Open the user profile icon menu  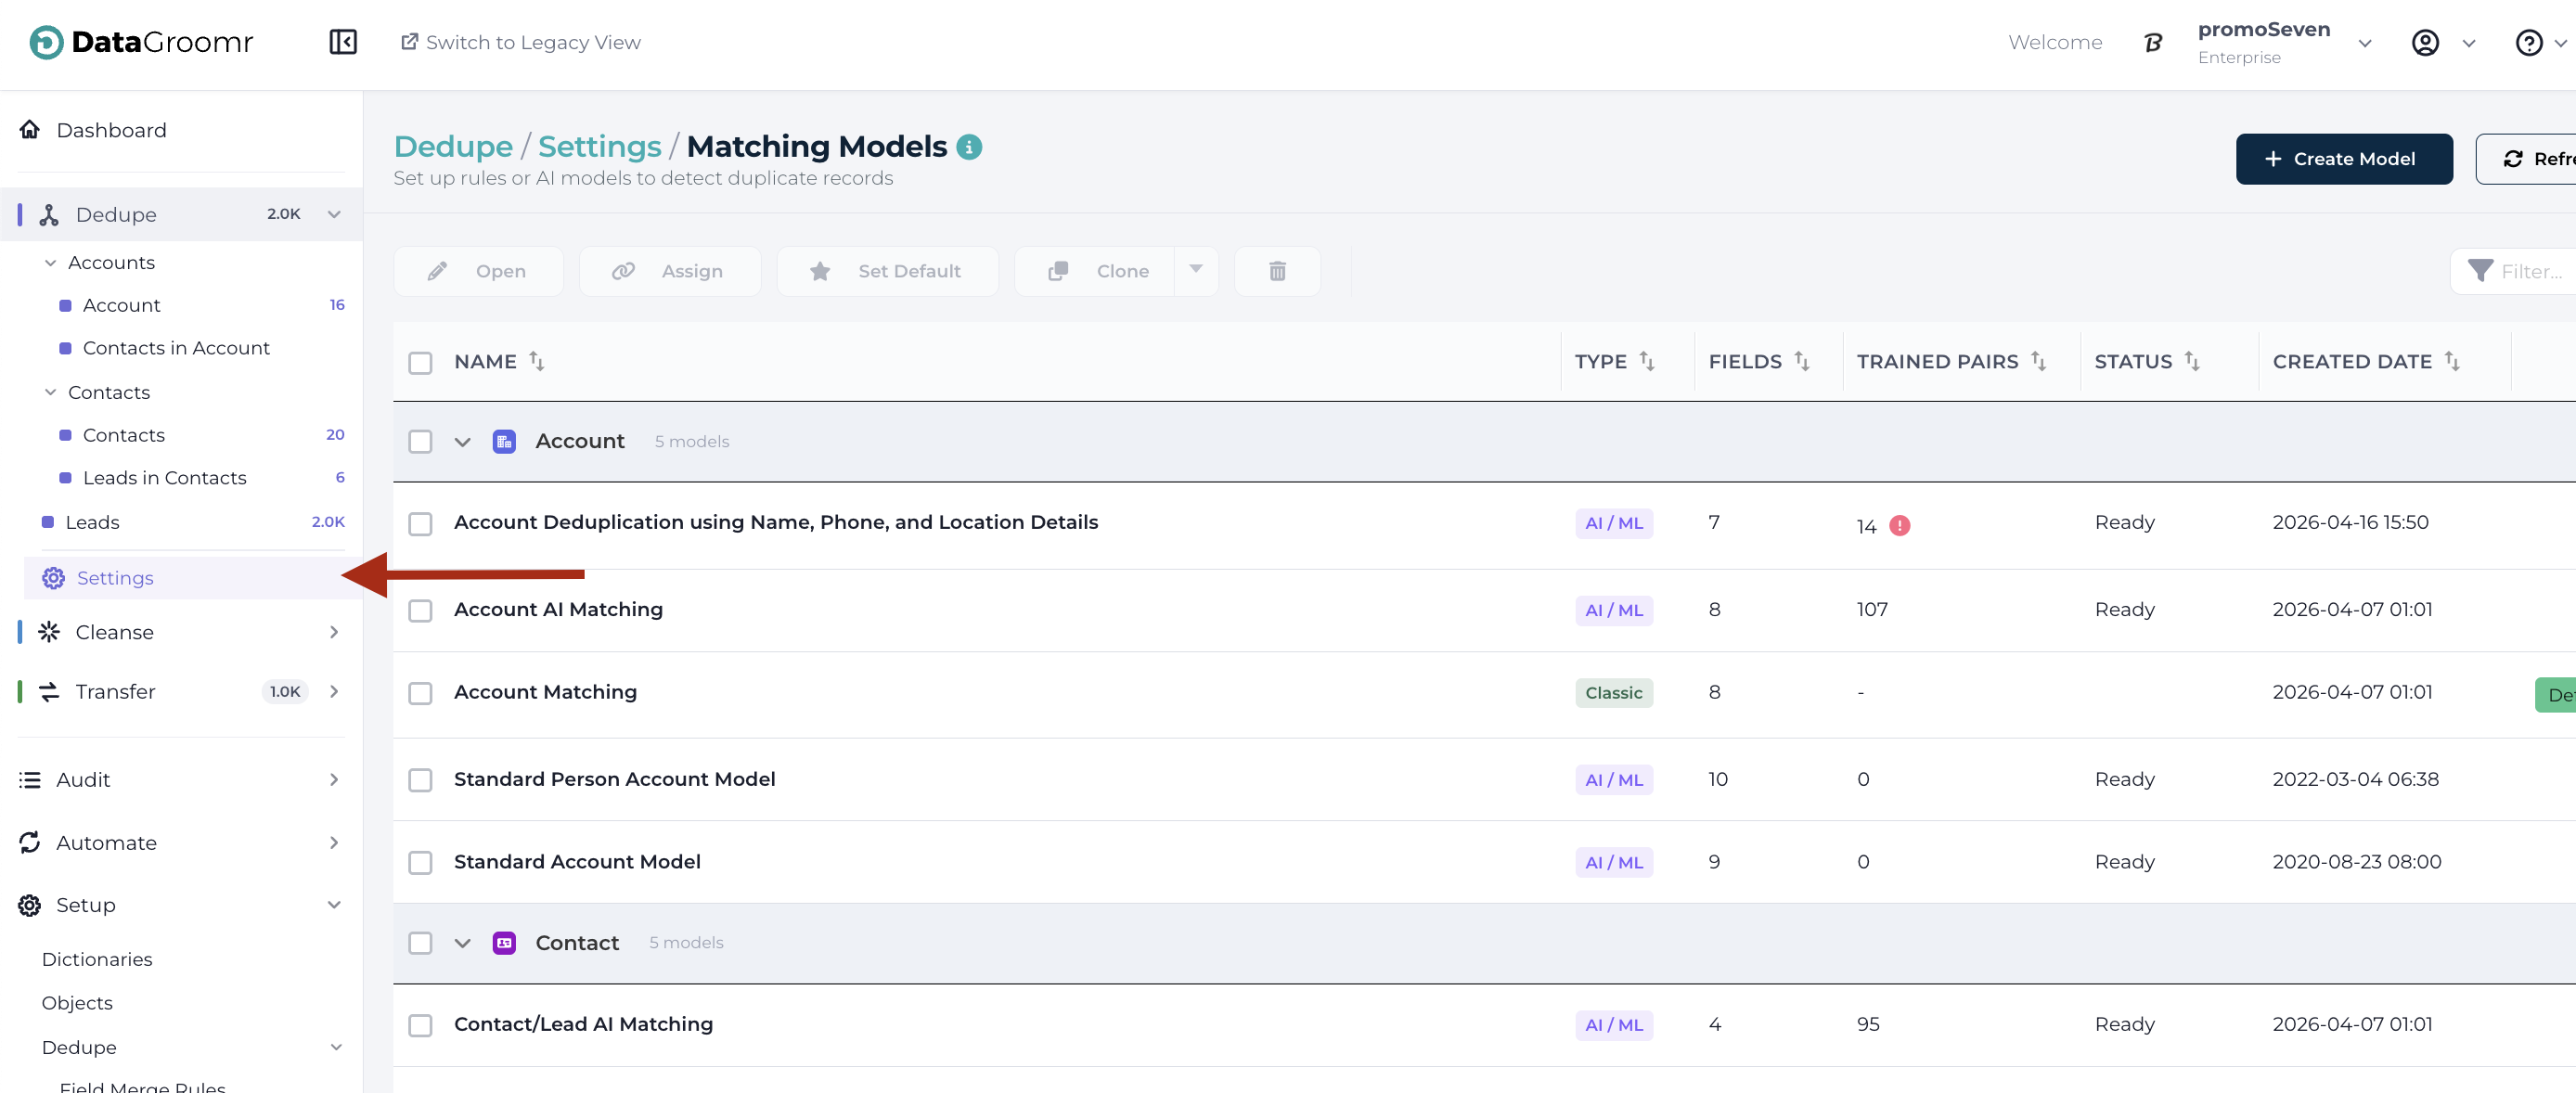point(2425,43)
